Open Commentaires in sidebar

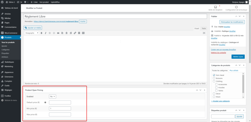pyautogui.click(x=10, y=27)
